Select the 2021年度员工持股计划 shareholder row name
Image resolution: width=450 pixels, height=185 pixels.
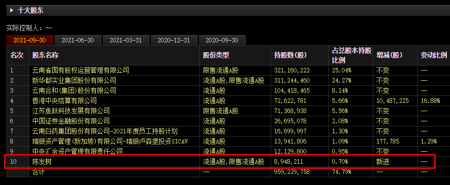point(105,131)
